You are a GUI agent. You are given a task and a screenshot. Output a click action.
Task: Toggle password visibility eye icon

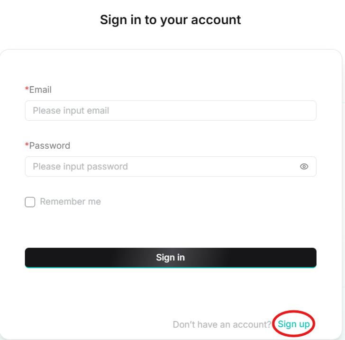coord(304,167)
